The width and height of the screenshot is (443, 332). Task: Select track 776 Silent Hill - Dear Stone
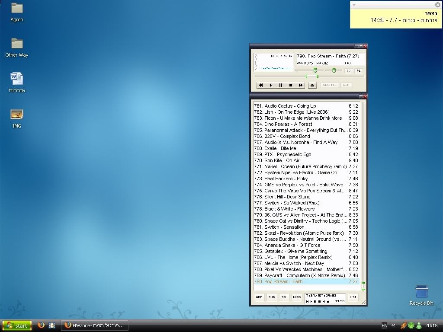click(x=306, y=197)
